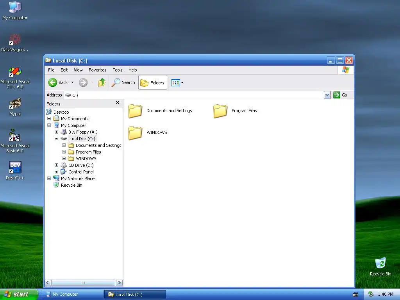Collapse My Computer tree node

pyautogui.click(x=49, y=125)
